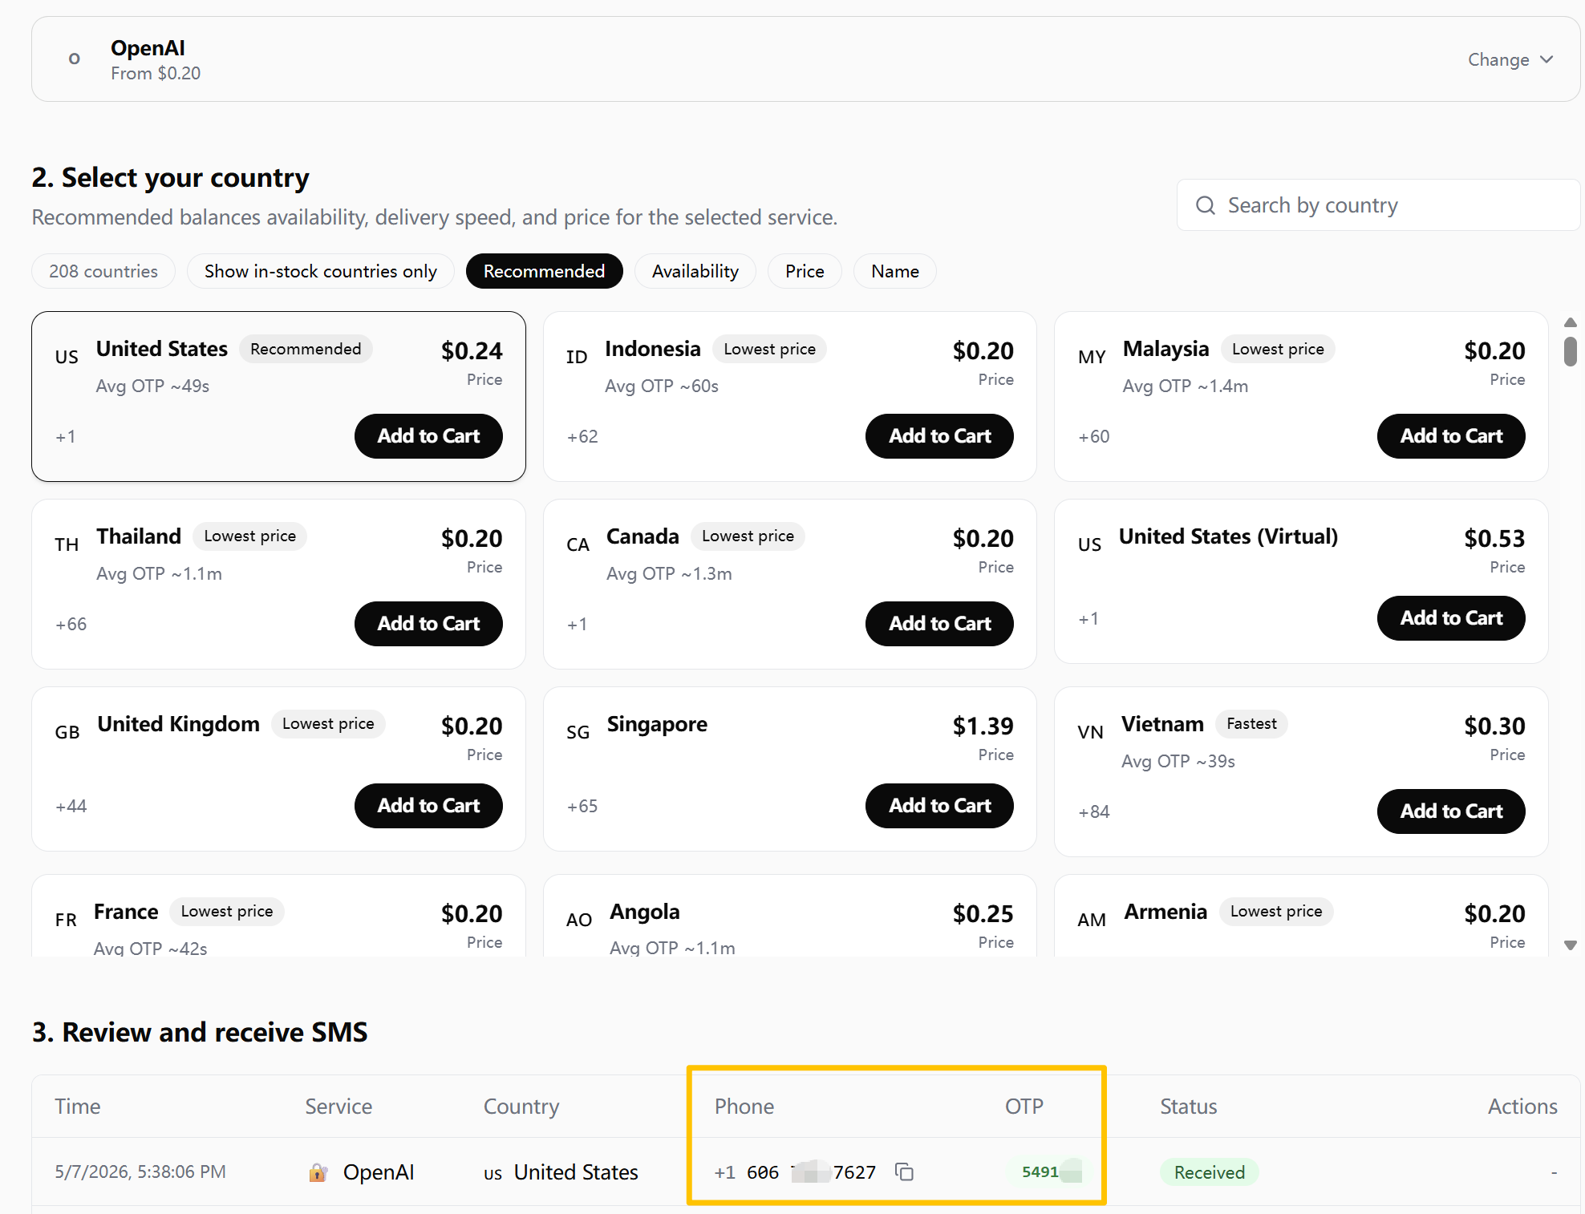Click the From $0.20 service price text
1585x1214 pixels.
[x=156, y=73]
